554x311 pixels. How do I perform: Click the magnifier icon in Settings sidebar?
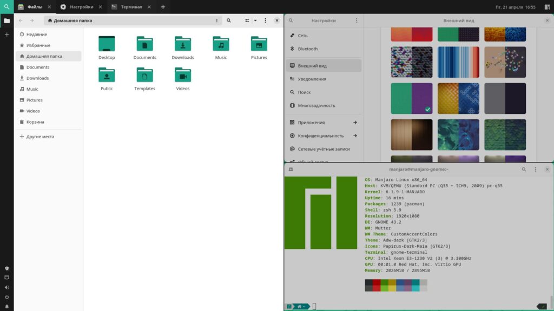pos(291,21)
